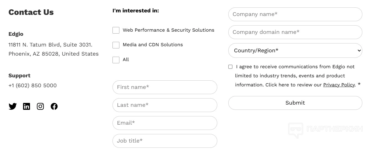Open the Twitter social icon
This screenshot has height=153, width=377.
pyautogui.click(x=13, y=106)
